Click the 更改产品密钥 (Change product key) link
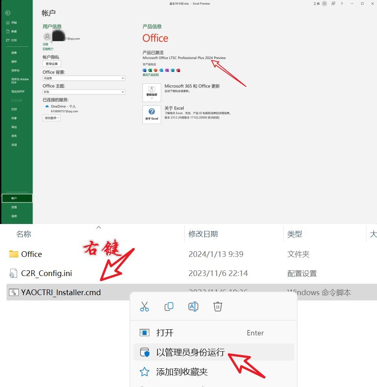 click(x=151, y=75)
